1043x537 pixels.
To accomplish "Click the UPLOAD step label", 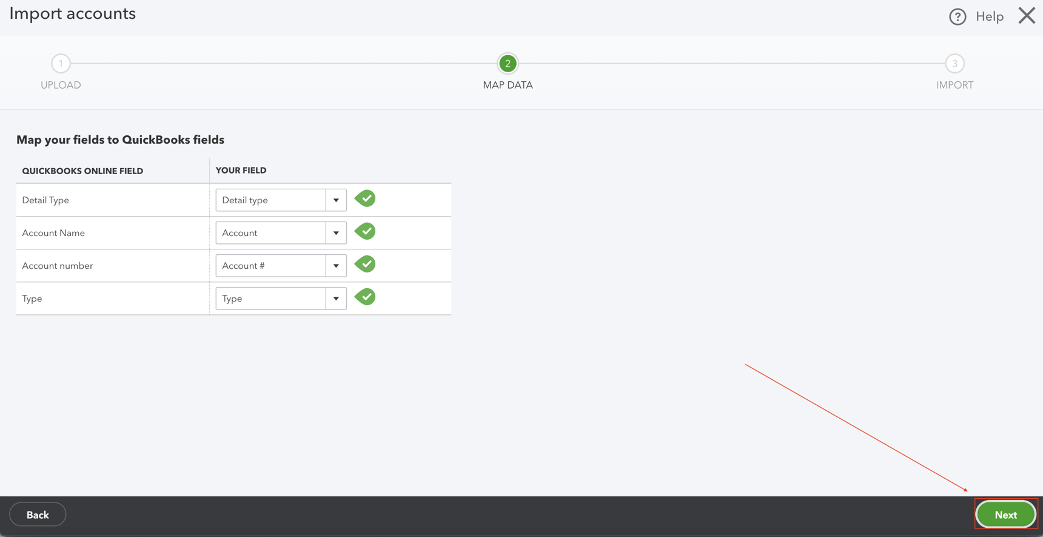I will [61, 85].
